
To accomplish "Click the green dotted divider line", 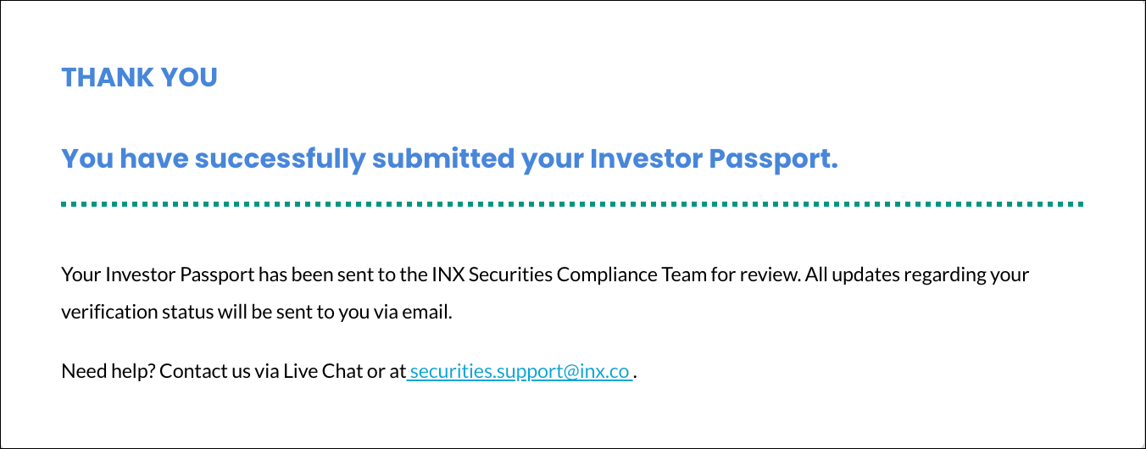I will [572, 204].
